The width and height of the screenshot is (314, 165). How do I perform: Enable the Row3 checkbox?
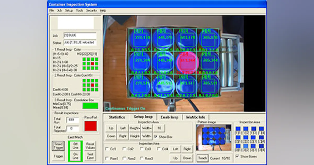tap(142, 158)
